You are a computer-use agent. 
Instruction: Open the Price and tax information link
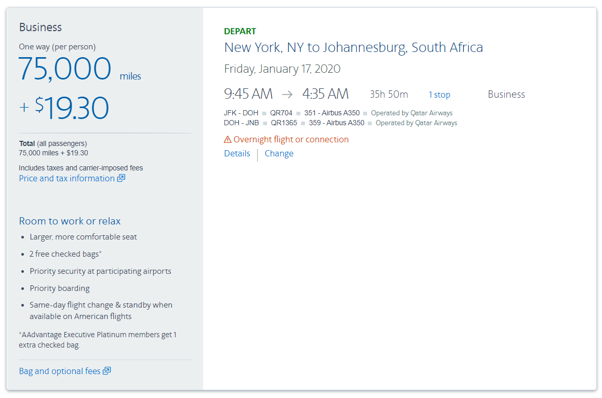coord(66,178)
